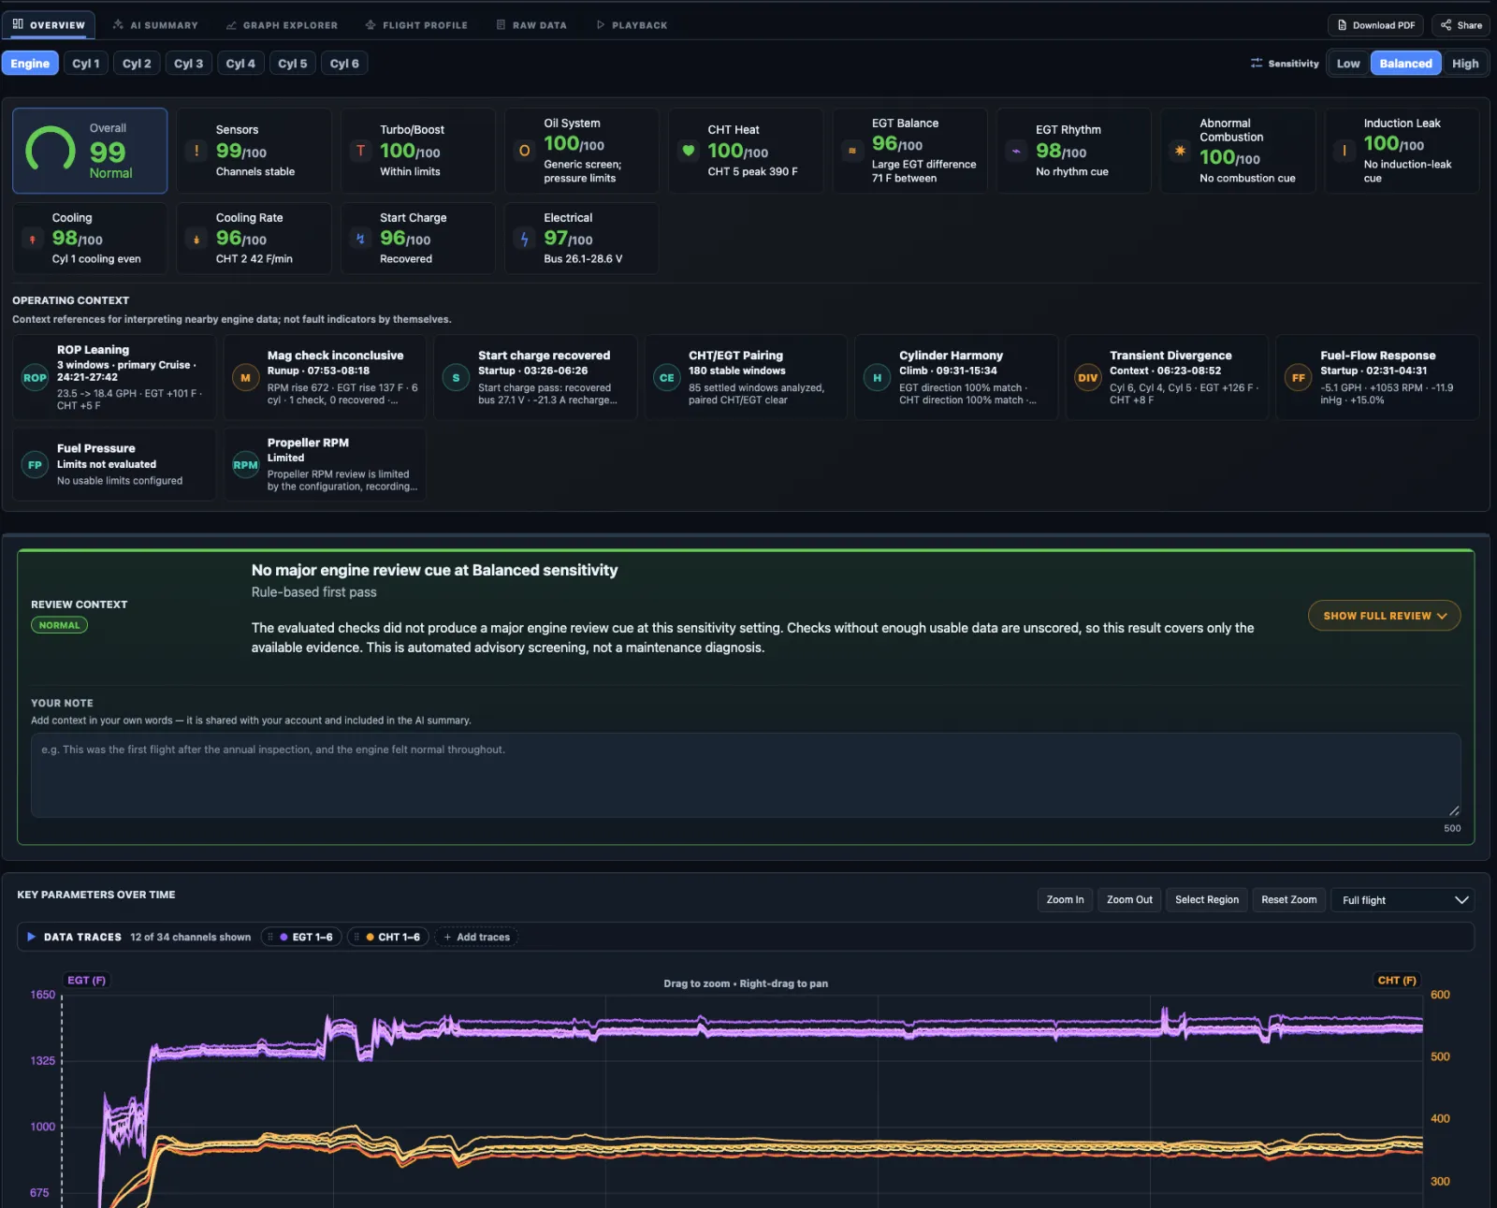
Task: Open the Full flight range dropdown
Action: click(x=1403, y=900)
